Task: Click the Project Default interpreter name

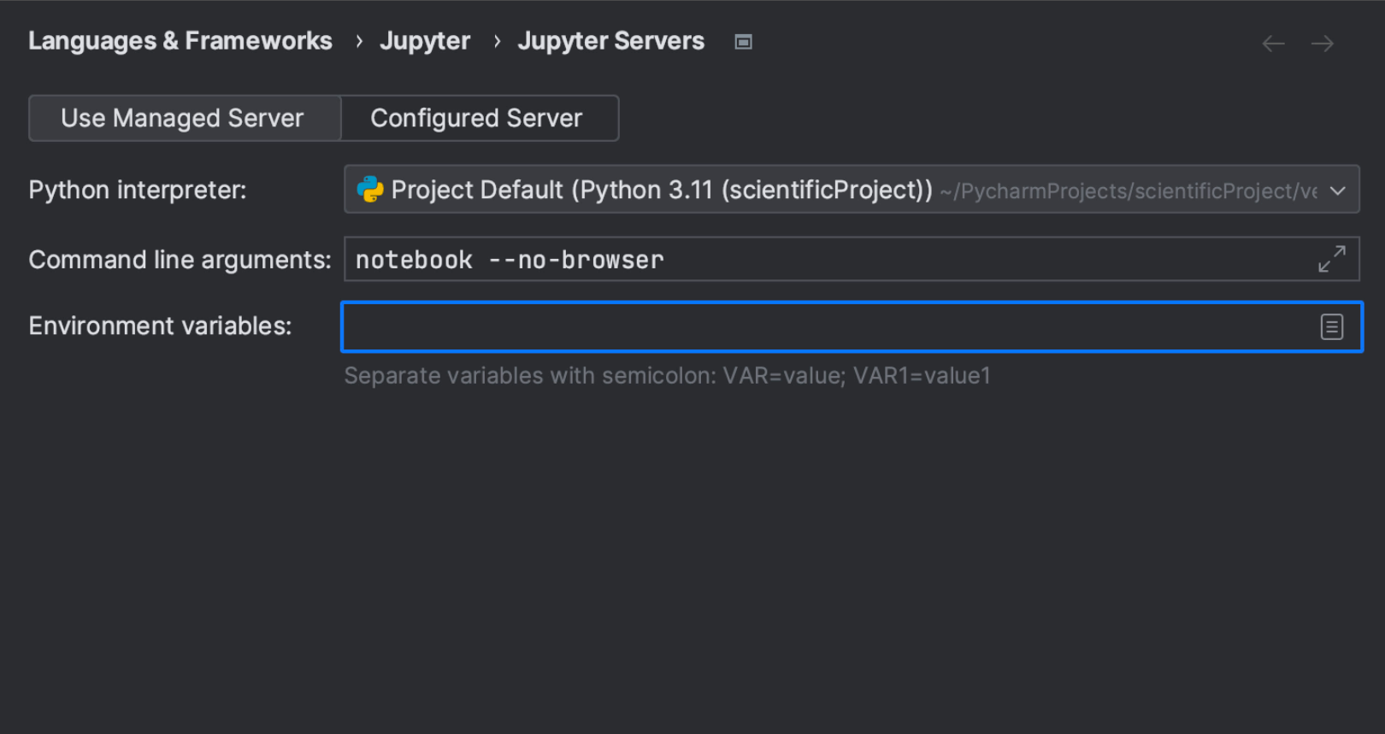Action: (661, 190)
